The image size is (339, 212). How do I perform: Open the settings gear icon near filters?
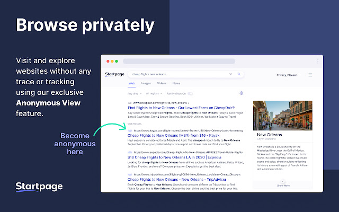(242, 93)
